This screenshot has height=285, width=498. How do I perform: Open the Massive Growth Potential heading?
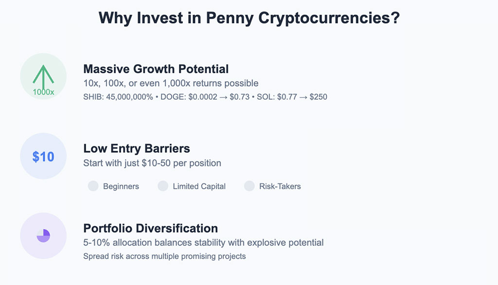(x=156, y=69)
